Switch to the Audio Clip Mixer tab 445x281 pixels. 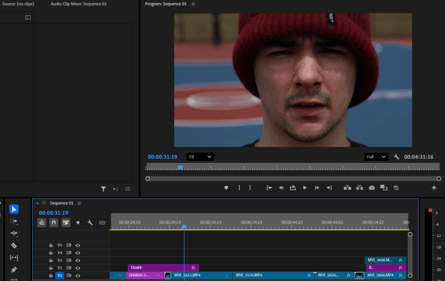coord(78,4)
